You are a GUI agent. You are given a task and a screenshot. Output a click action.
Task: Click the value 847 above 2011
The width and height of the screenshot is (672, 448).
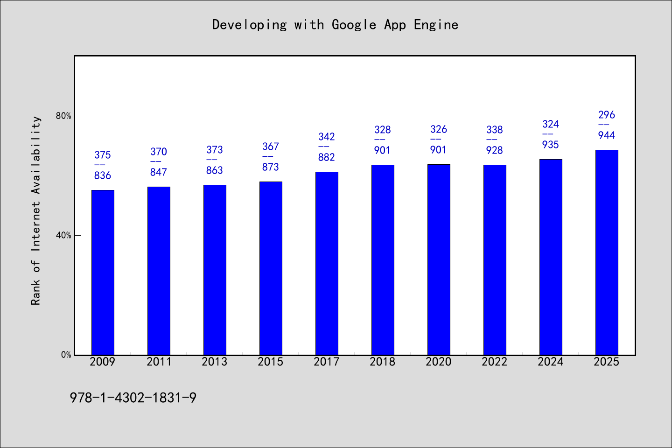point(159,172)
